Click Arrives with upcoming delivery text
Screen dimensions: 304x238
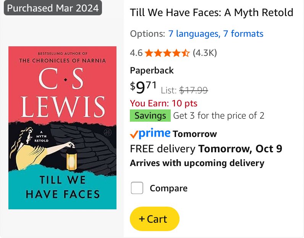click(x=197, y=163)
